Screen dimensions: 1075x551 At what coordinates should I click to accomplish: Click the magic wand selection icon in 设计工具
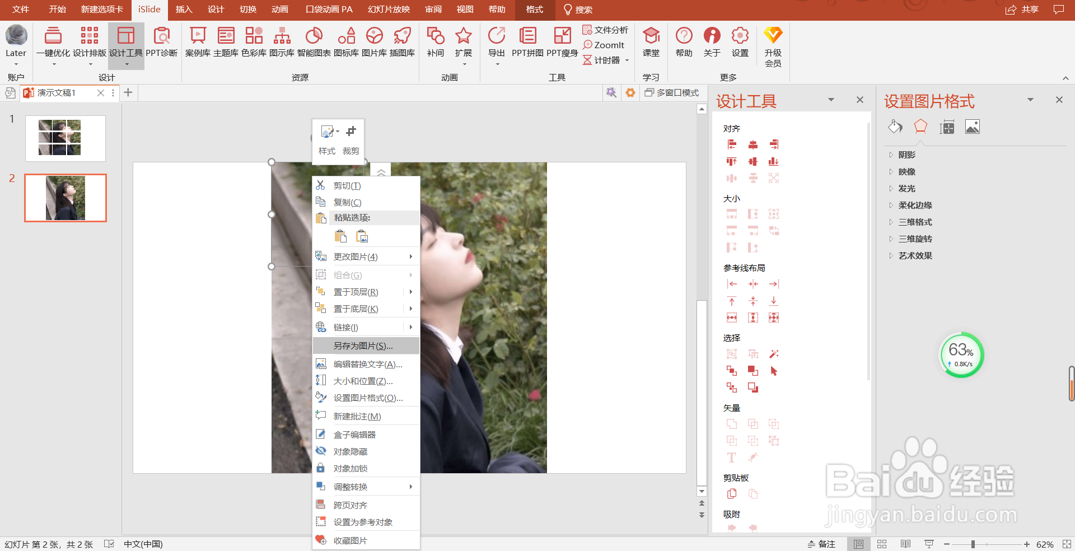pyautogui.click(x=774, y=354)
